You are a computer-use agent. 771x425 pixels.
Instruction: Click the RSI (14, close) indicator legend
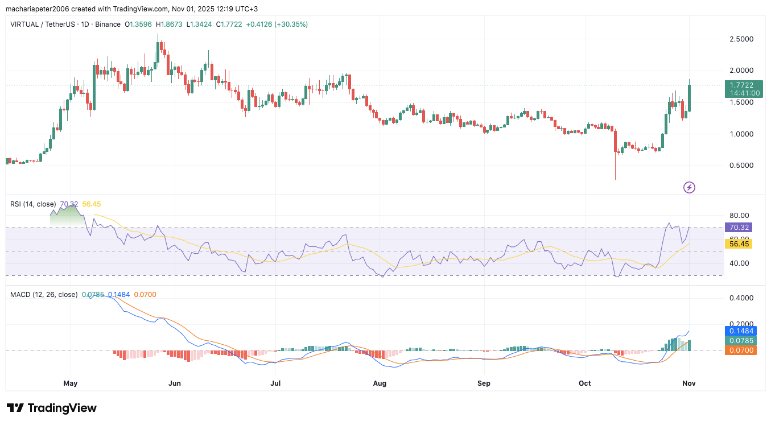(x=33, y=204)
